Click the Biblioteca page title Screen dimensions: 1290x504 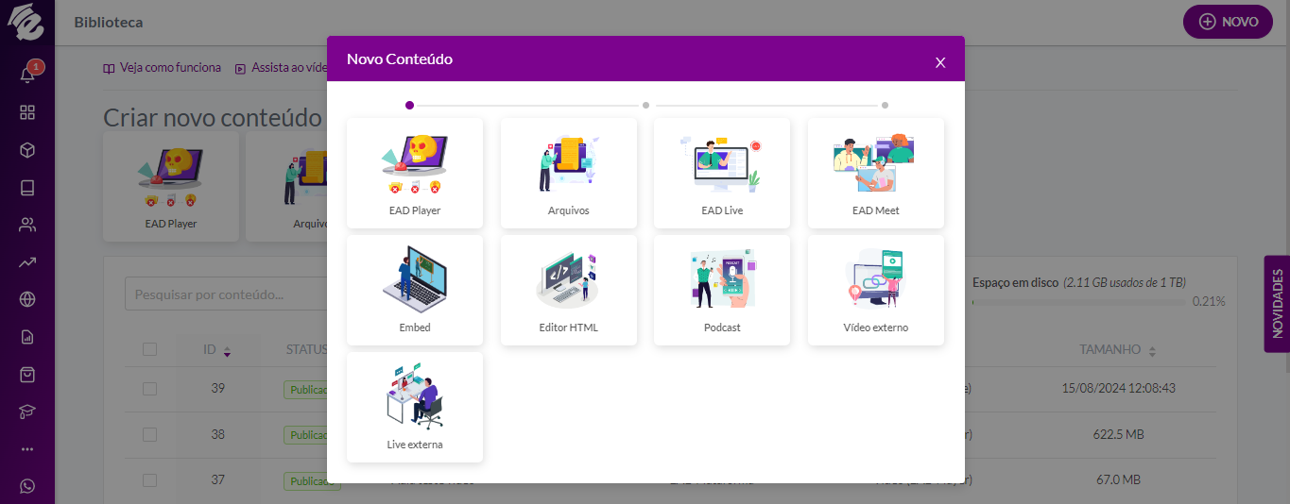(x=109, y=22)
